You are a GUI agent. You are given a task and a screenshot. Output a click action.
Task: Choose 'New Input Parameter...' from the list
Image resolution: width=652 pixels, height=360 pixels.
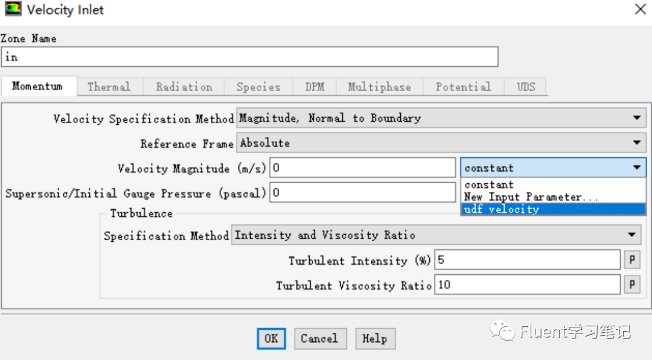pyautogui.click(x=526, y=196)
